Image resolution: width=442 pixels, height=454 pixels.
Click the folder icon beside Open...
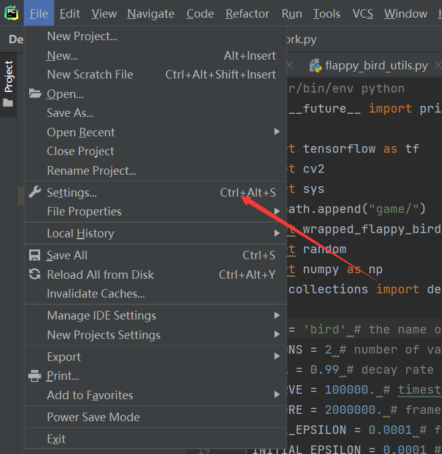click(35, 94)
